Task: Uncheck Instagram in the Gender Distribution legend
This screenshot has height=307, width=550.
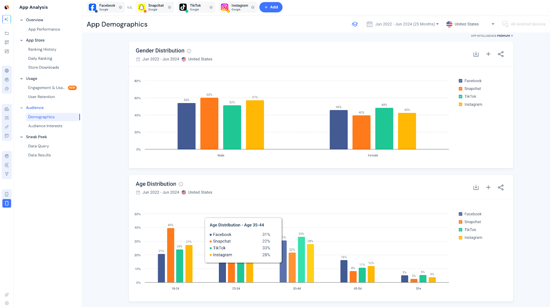Action: tap(461, 104)
